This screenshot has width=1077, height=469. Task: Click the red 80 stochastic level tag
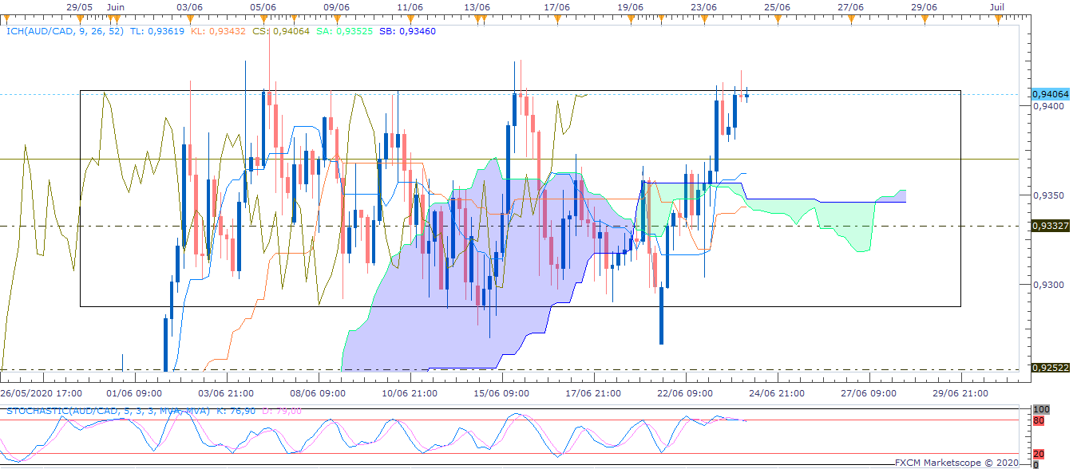click(1039, 420)
